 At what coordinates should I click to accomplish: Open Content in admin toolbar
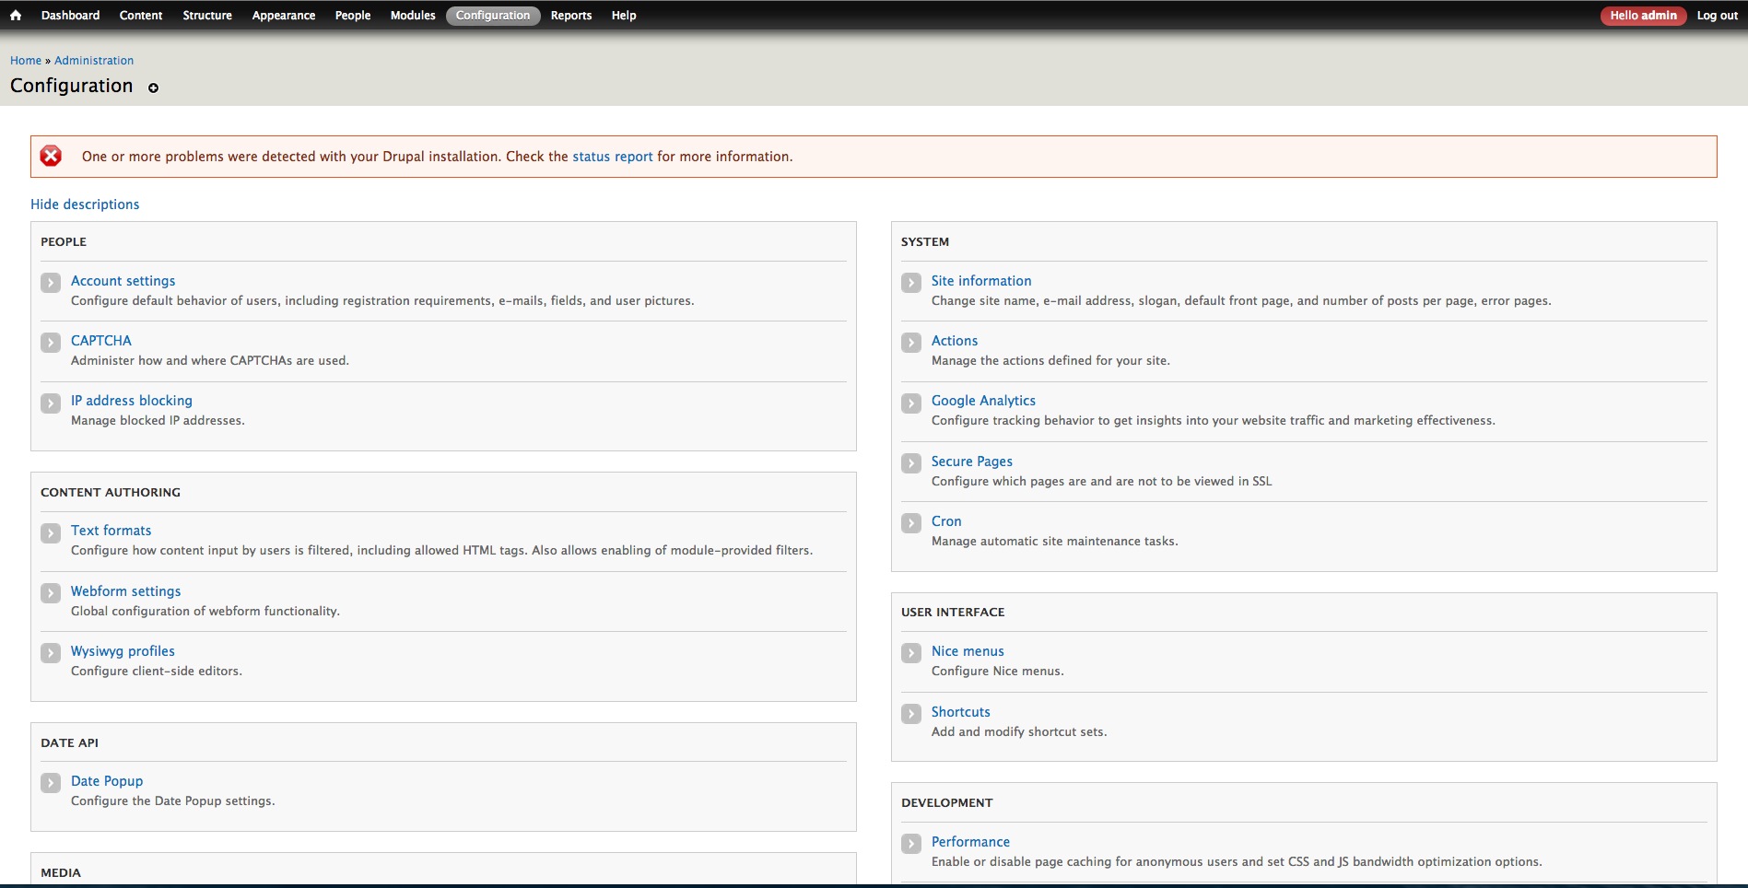[141, 15]
